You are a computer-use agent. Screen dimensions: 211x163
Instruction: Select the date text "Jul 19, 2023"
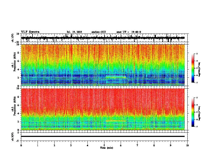point(74,32)
